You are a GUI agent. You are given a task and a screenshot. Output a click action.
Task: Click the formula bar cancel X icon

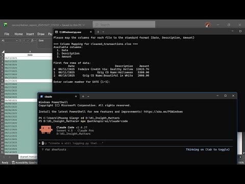(x=24, y=40)
